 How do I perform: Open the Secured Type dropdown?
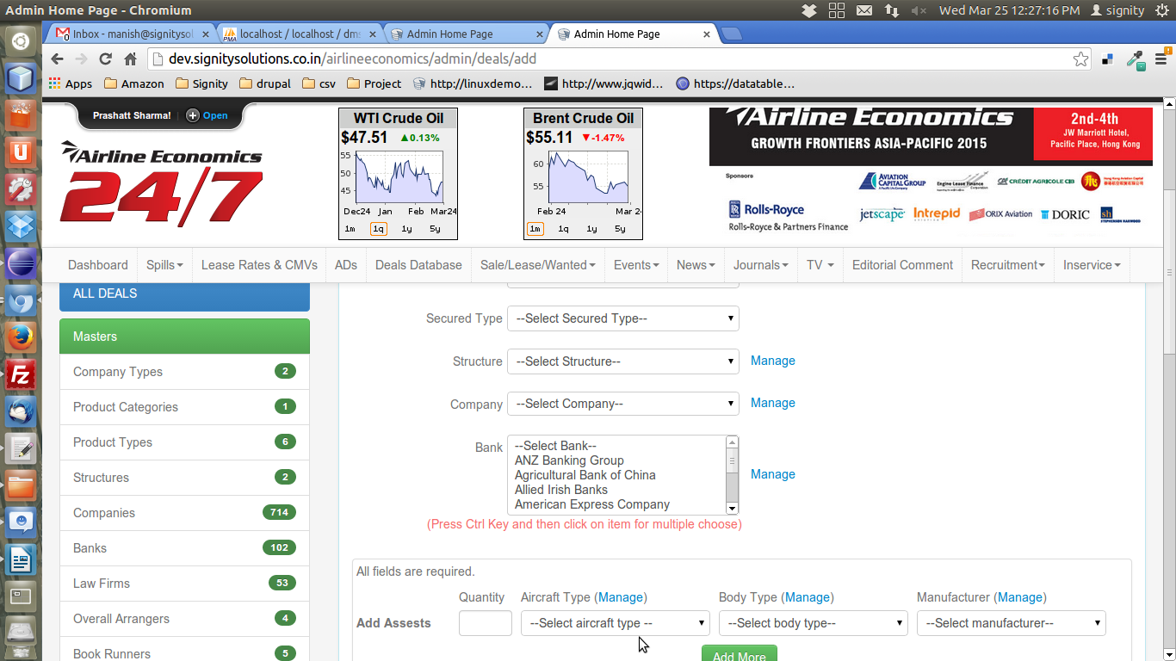(x=623, y=318)
